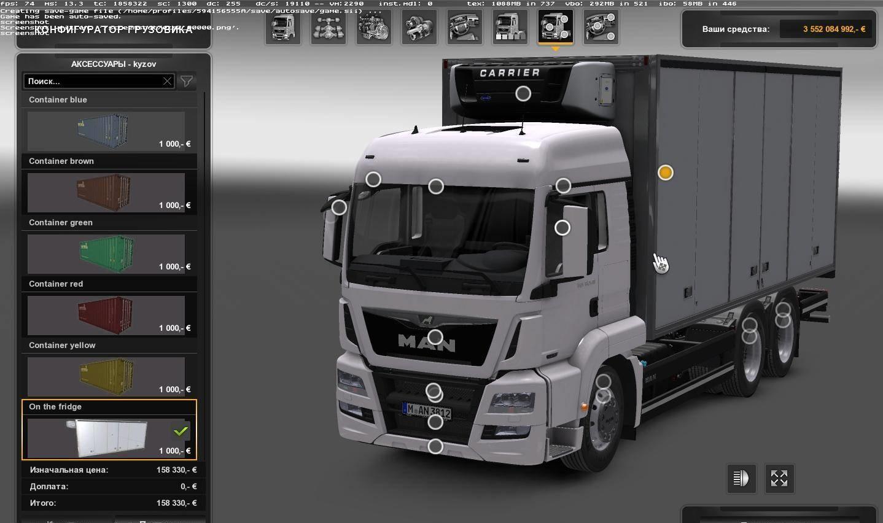Image resolution: width=883 pixels, height=523 pixels.
Task: Open the truck paint job category
Action: tap(510, 28)
